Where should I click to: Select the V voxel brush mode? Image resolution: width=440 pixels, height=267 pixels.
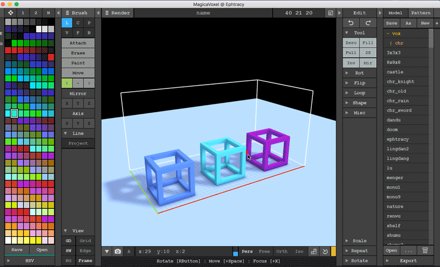(x=67, y=33)
